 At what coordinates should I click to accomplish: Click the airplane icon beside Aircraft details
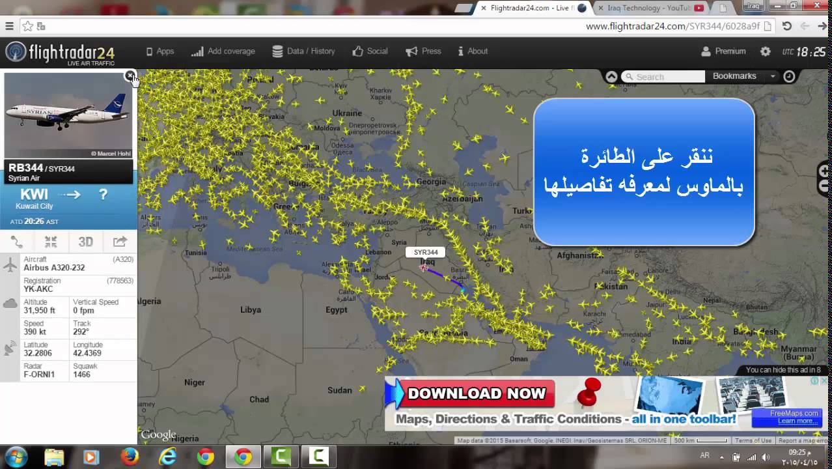tap(10, 265)
